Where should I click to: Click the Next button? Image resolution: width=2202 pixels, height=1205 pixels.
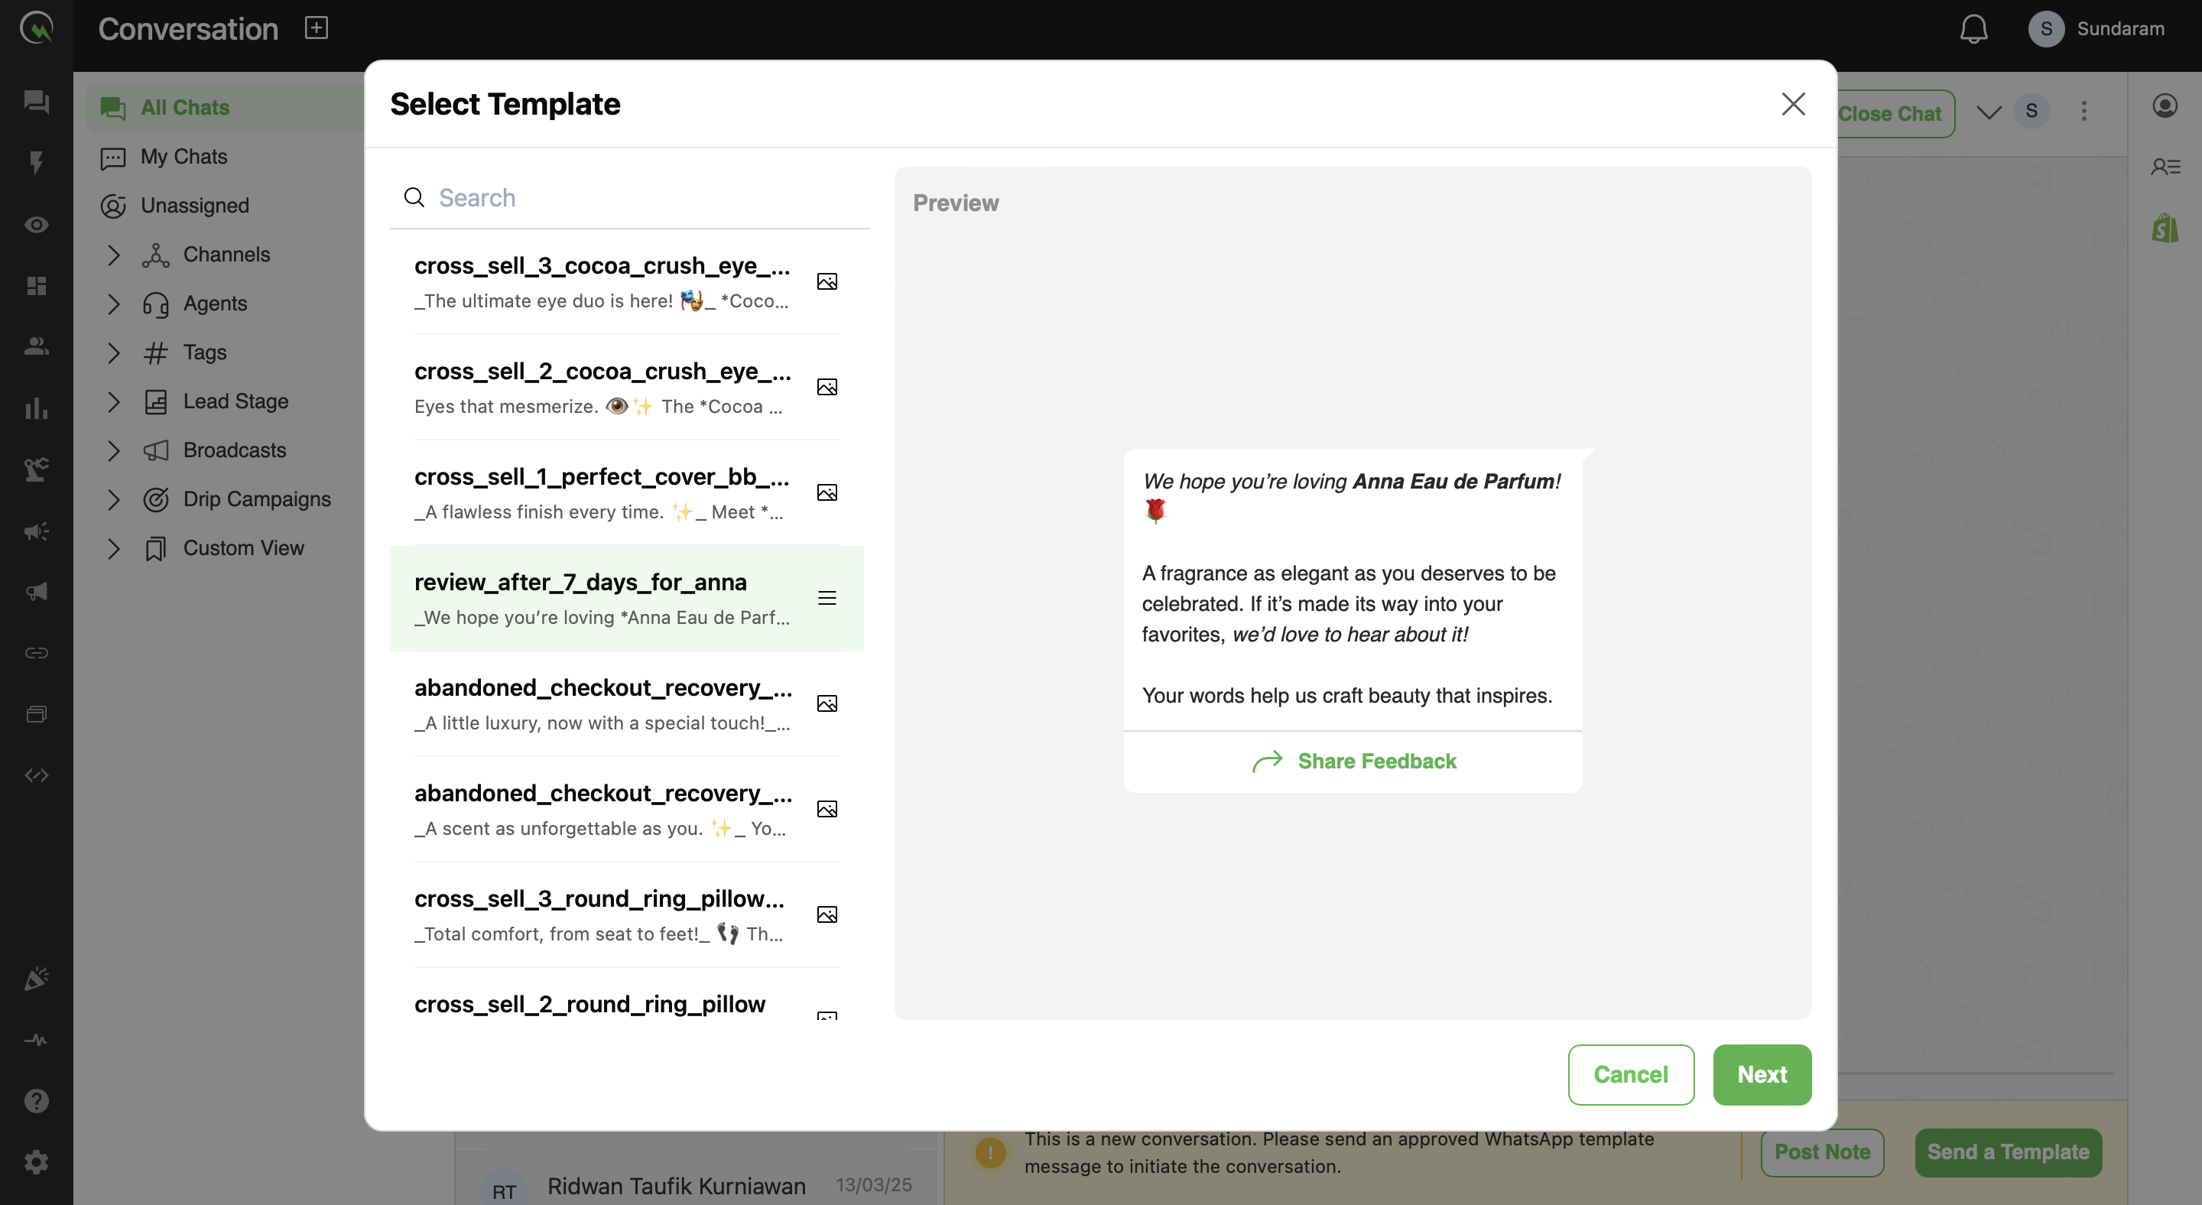tap(1761, 1074)
